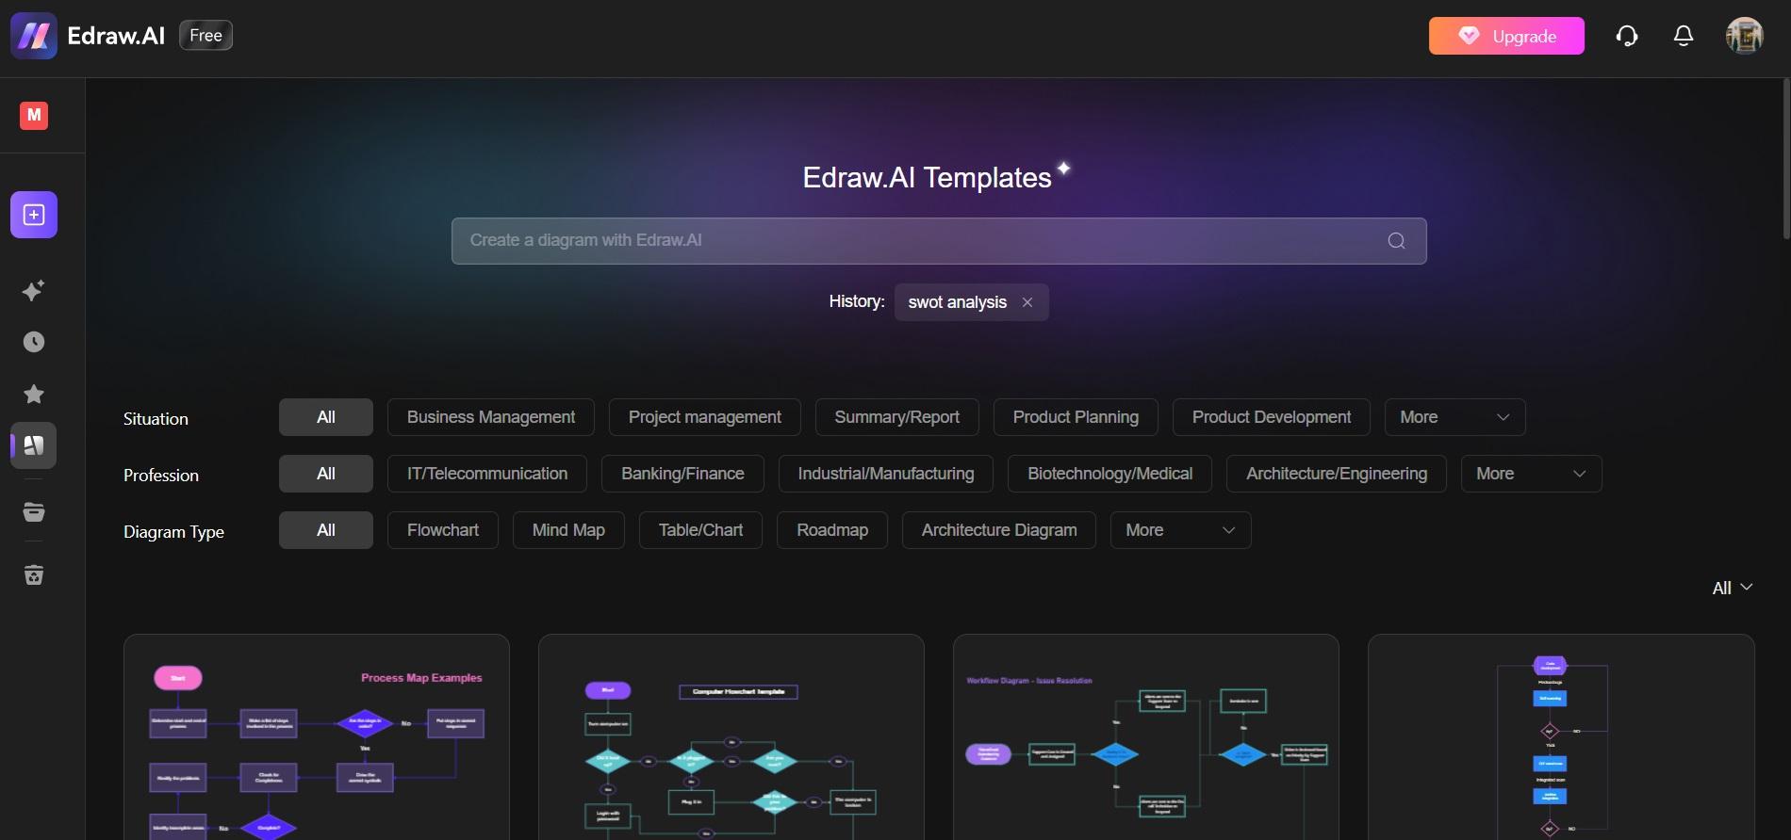Select All in Situation filter

pyautogui.click(x=326, y=417)
